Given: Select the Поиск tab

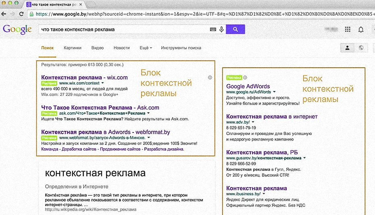Looking at the screenshot, I should 47,48.
